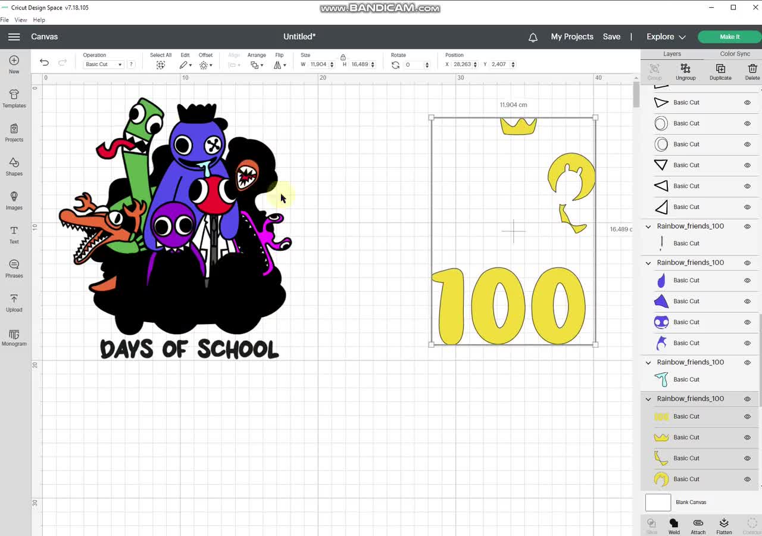This screenshot has width=762, height=536.
Task: Open the Flip dropdown
Action: coord(279,65)
